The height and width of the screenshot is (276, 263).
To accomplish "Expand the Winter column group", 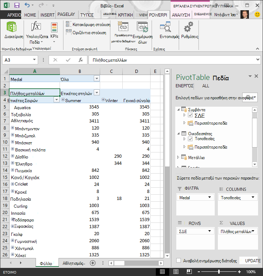I will pyautogui.click(x=103, y=100).
